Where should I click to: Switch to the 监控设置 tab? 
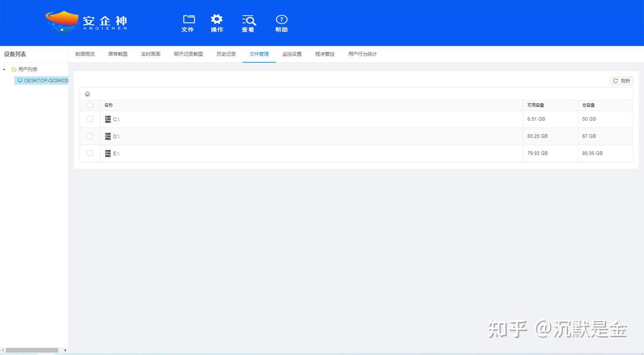click(292, 54)
